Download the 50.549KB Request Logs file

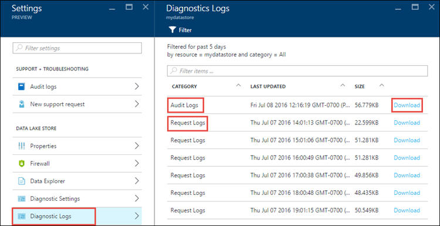pyautogui.click(x=407, y=210)
